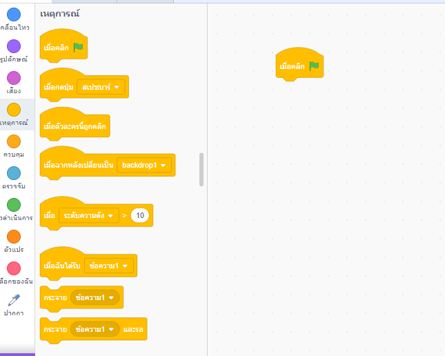Click the เมื่อคลิก text in workspace block
The width and height of the screenshot is (445, 356).
point(292,66)
